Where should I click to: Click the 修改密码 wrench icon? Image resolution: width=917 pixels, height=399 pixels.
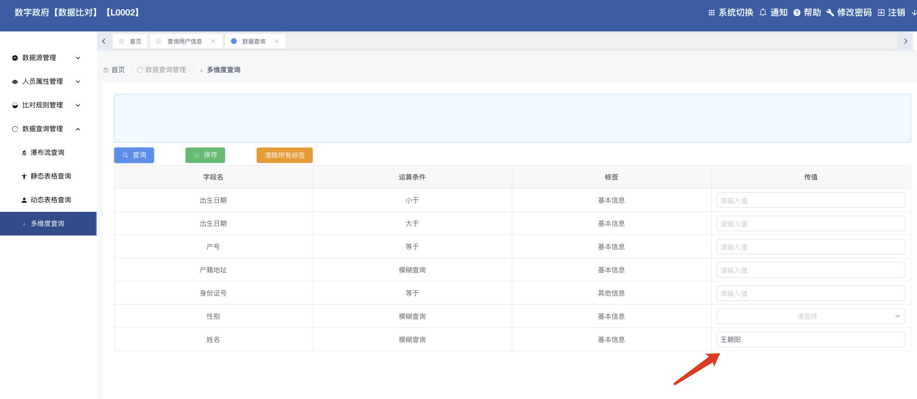[830, 13]
